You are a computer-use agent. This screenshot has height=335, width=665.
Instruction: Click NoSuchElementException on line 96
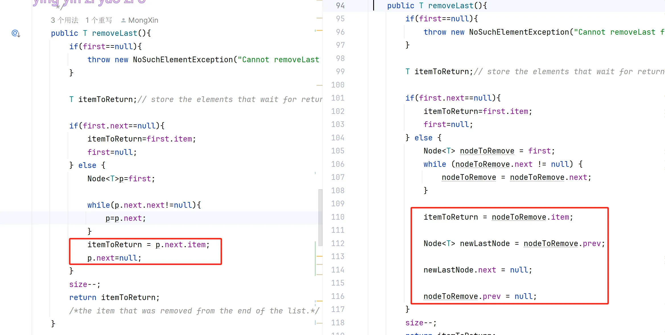coord(519,32)
